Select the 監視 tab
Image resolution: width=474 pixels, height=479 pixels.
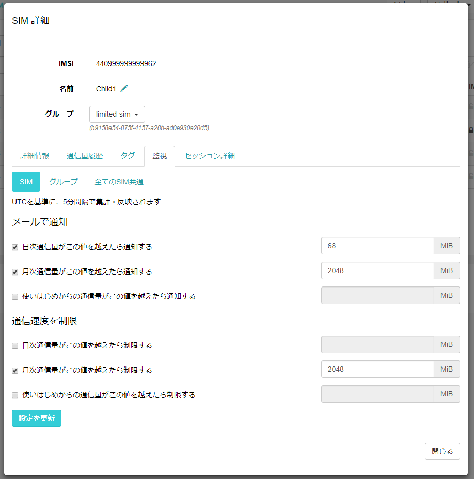click(160, 156)
